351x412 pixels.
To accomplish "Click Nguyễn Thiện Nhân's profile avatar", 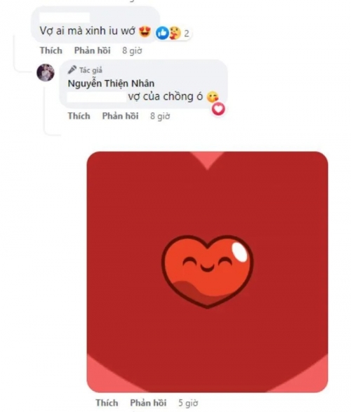I will (x=46, y=72).
